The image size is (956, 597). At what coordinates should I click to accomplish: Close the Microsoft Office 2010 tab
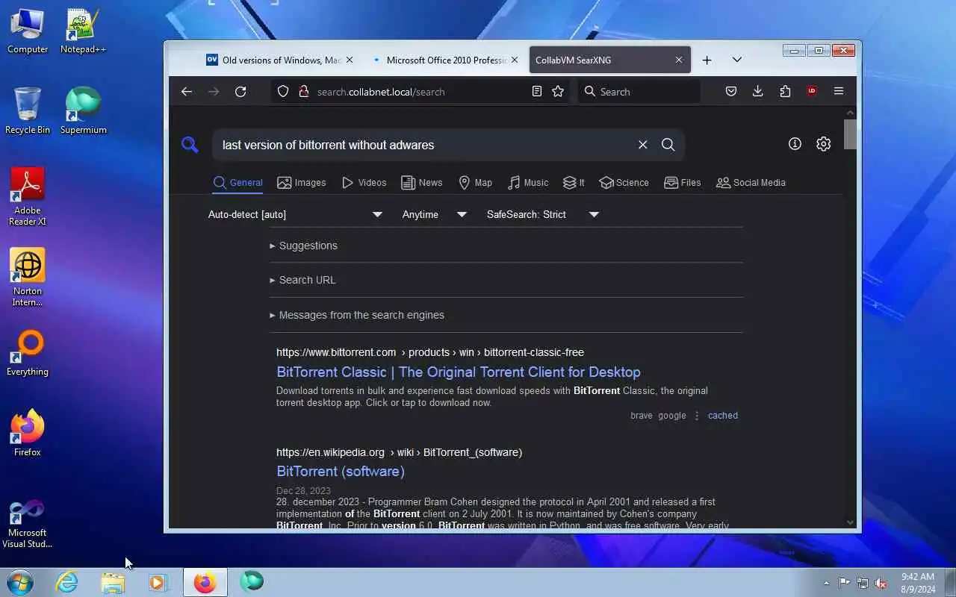[515, 60]
